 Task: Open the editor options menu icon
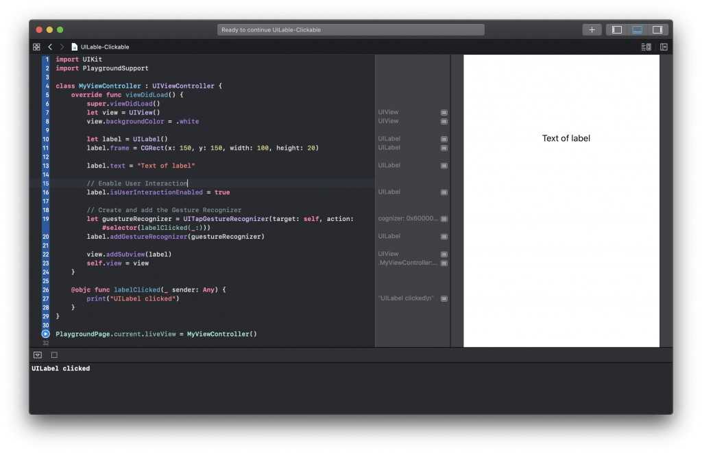point(645,46)
